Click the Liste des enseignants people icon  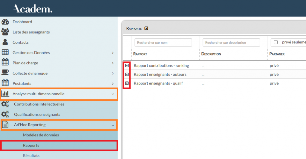[x=5, y=32]
